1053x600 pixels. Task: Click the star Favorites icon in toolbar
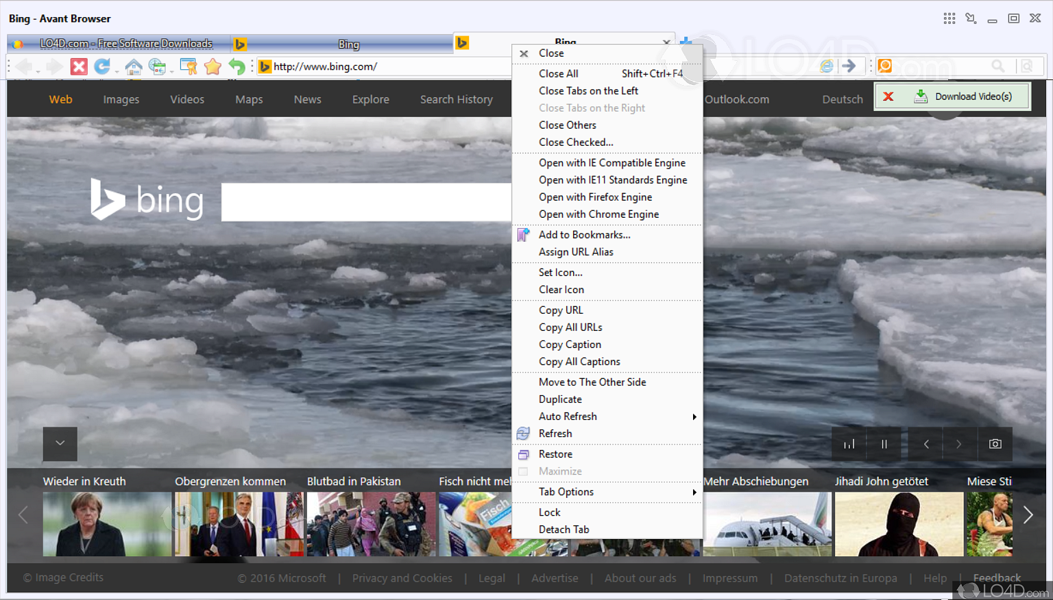(x=213, y=66)
